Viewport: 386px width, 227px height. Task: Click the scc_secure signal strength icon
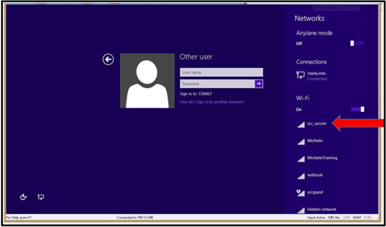(x=301, y=124)
